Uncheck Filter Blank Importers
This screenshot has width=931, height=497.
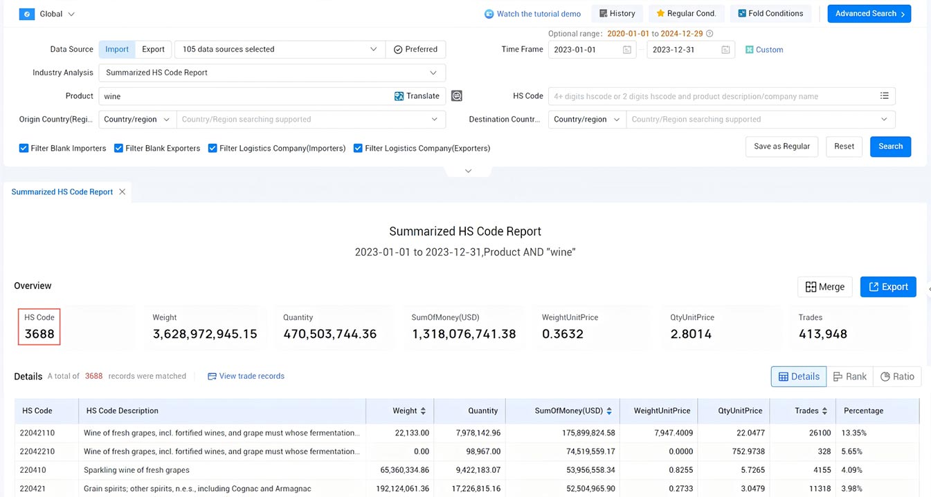point(24,148)
